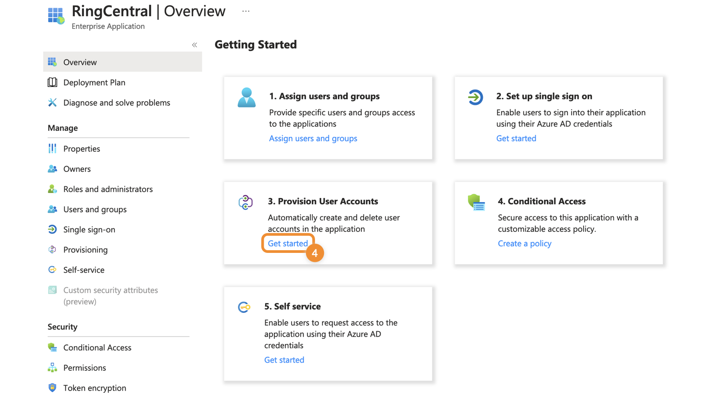Click Get started under Provision User Accounts
Viewport: 720px width, 396px height.
288,243
